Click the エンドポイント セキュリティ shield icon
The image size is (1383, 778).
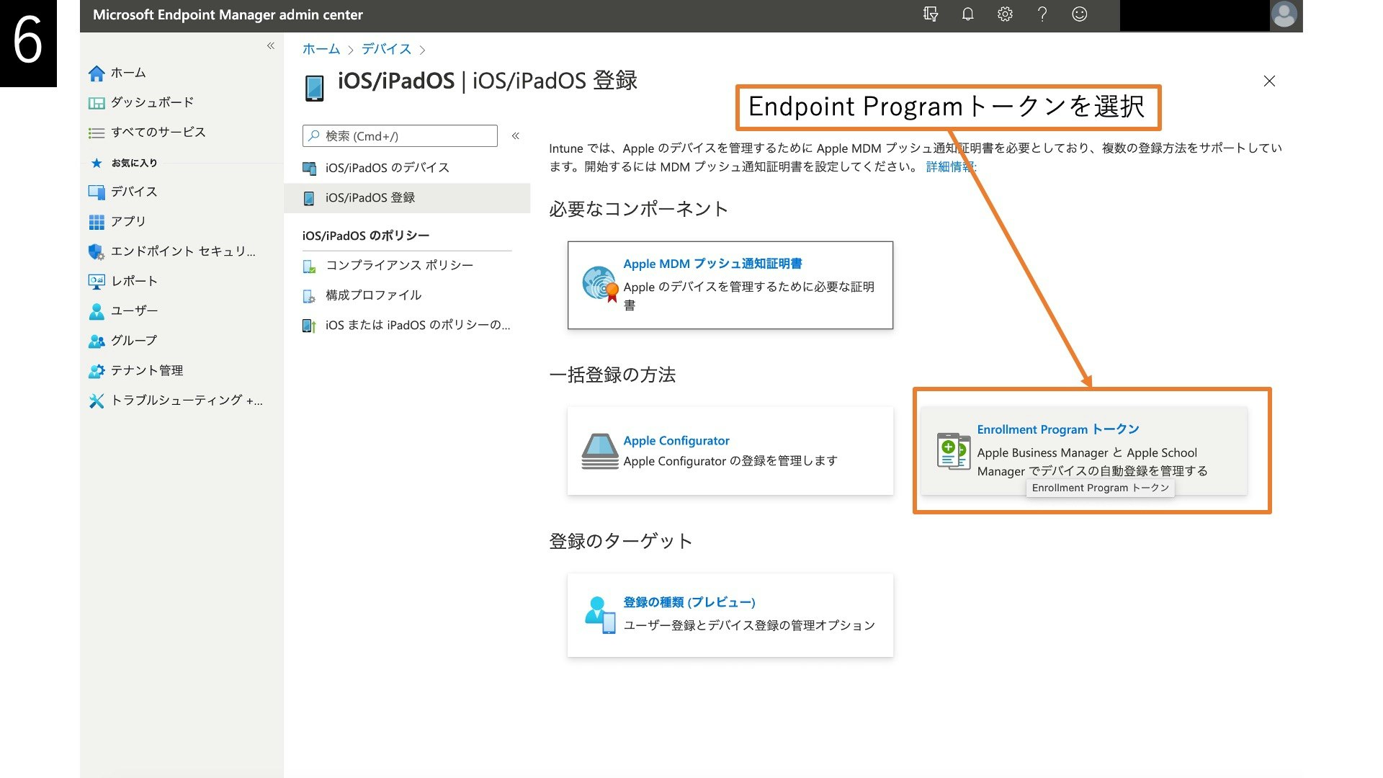pyautogui.click(x=97, y=251)
